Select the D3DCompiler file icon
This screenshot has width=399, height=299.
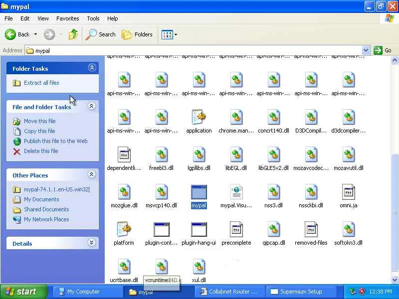click(x=311, y=117)
